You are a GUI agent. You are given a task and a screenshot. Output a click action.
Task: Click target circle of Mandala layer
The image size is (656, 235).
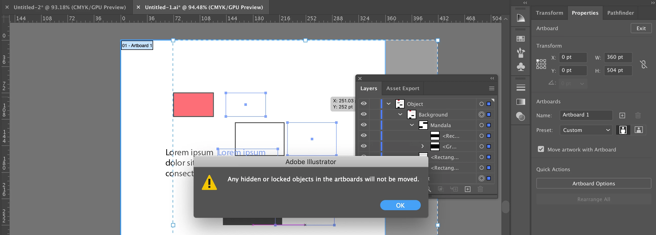482,125
